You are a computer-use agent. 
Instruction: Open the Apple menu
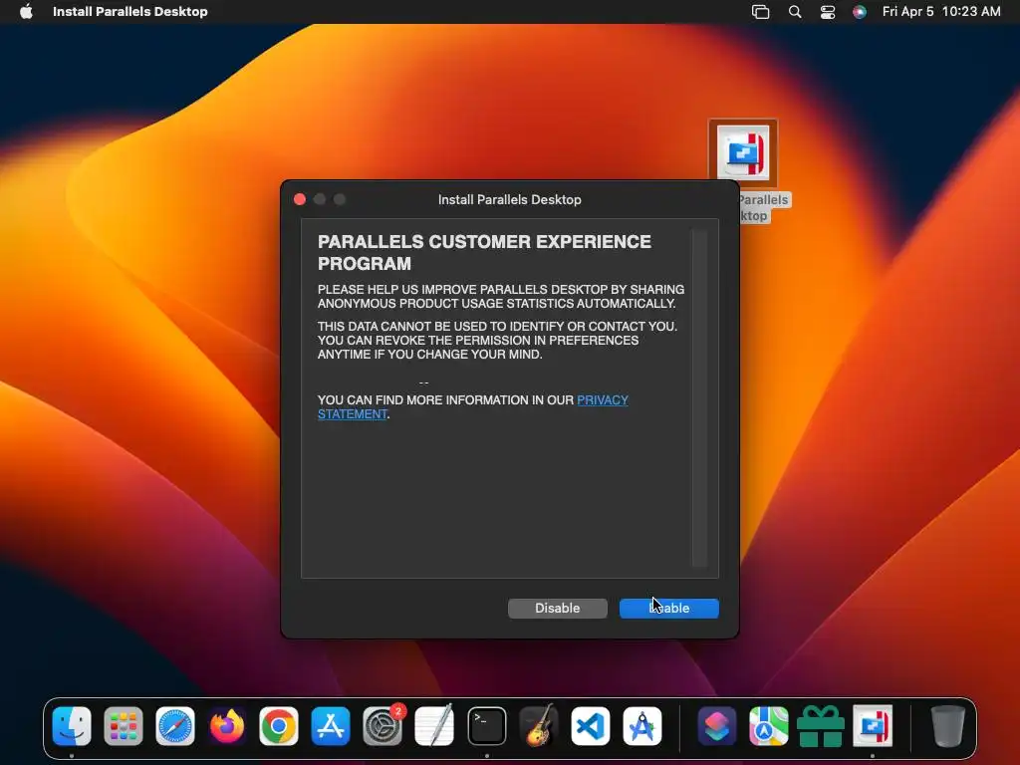[x=26, y=12]
